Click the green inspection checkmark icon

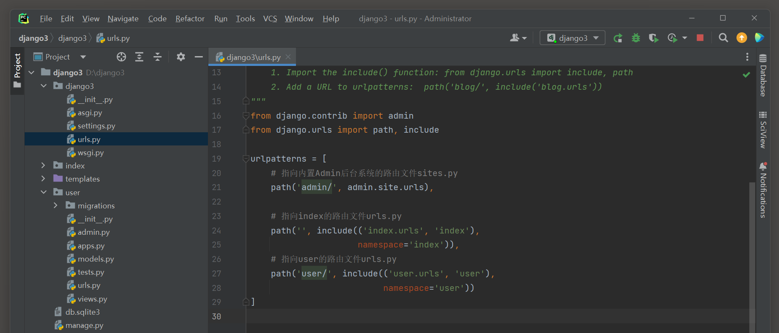point(746,75)
